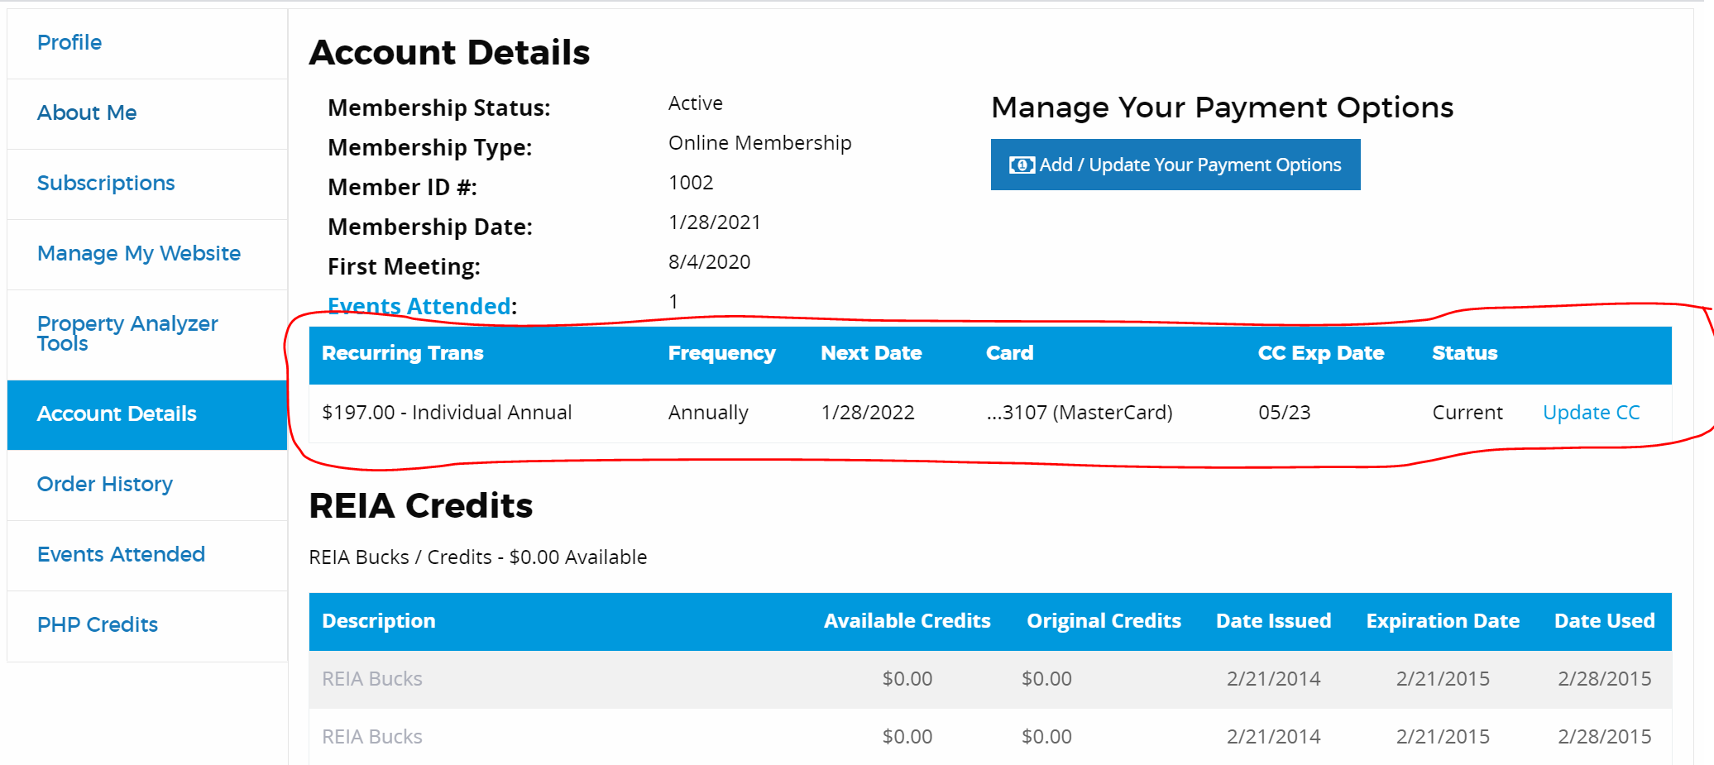
Task: Select the $197.00 Individual Annual row
Action: (447, 413)
